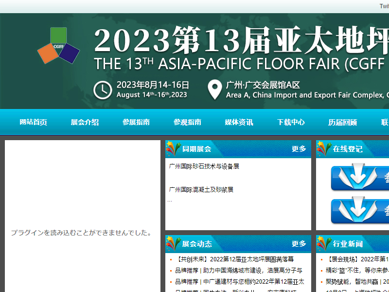The width and height of the screenshot is (389, 292).
Task: Open the 广州国际混凝土及砂浆展 link
Action: click(x=201, y=190)
